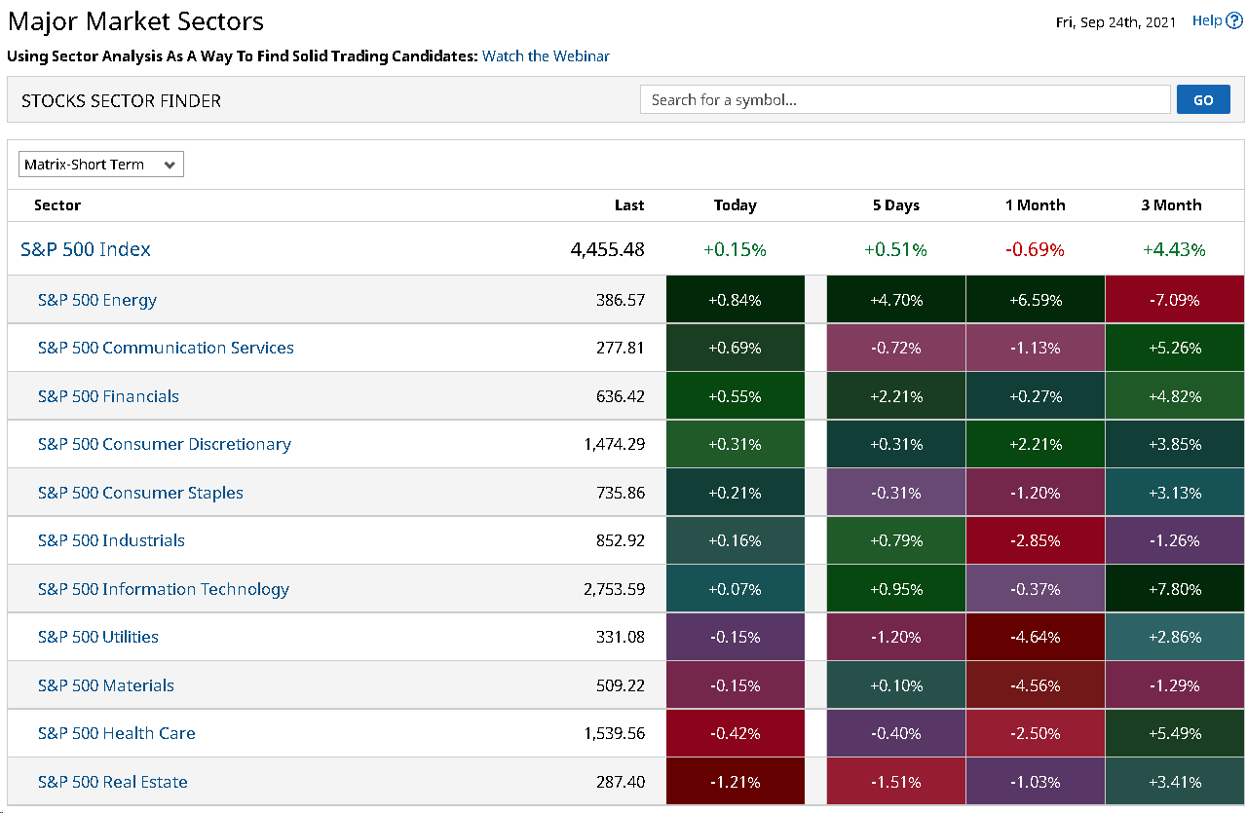The image size is (1247, 813).
Task: Click Health Care's last value 1,539.56
Action: pyautogui.click(x=614, y=733)
